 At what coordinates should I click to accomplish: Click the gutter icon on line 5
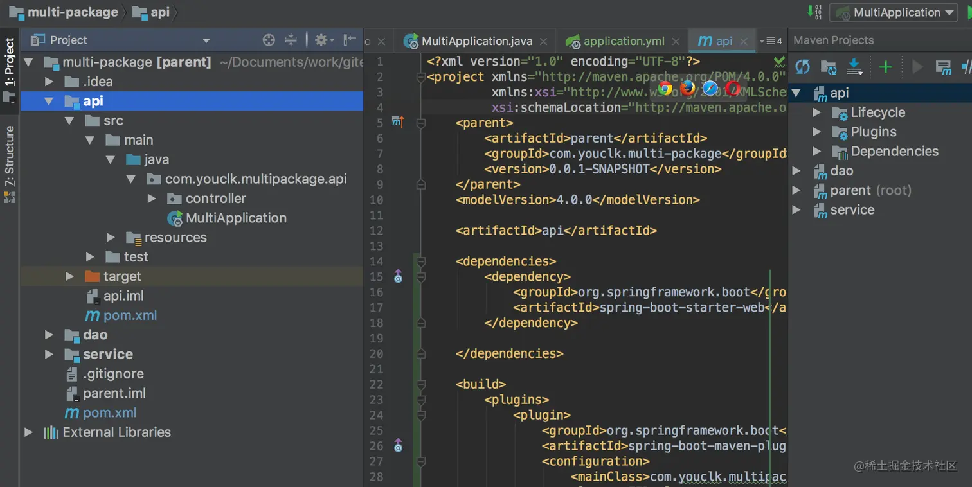pos(398,122)
